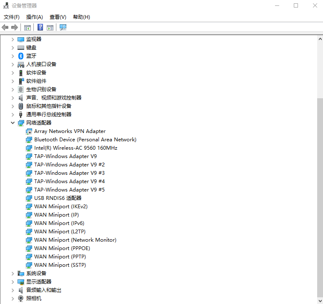Open the Help question-mark toolbar icon
Viewport: 323px width, 304px height.
[x=40, y=27]
